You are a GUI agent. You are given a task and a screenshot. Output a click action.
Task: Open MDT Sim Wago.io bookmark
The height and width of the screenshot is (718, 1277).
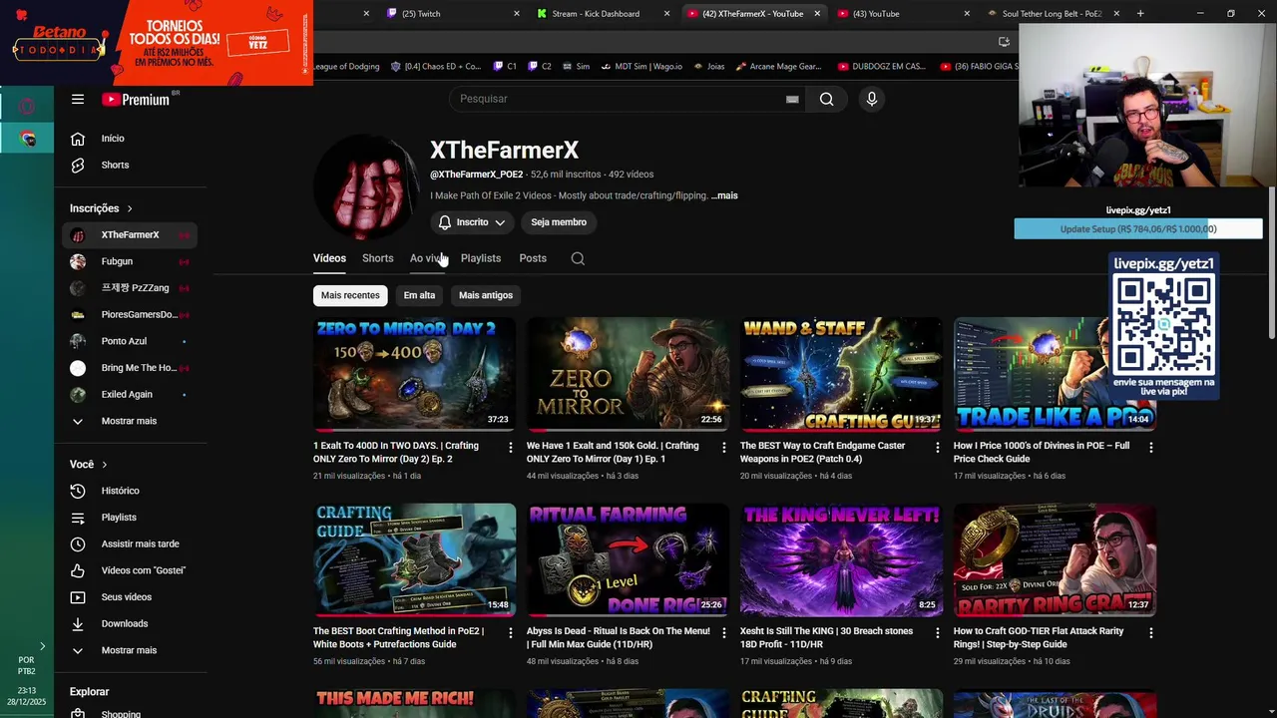tap(640, 67)
